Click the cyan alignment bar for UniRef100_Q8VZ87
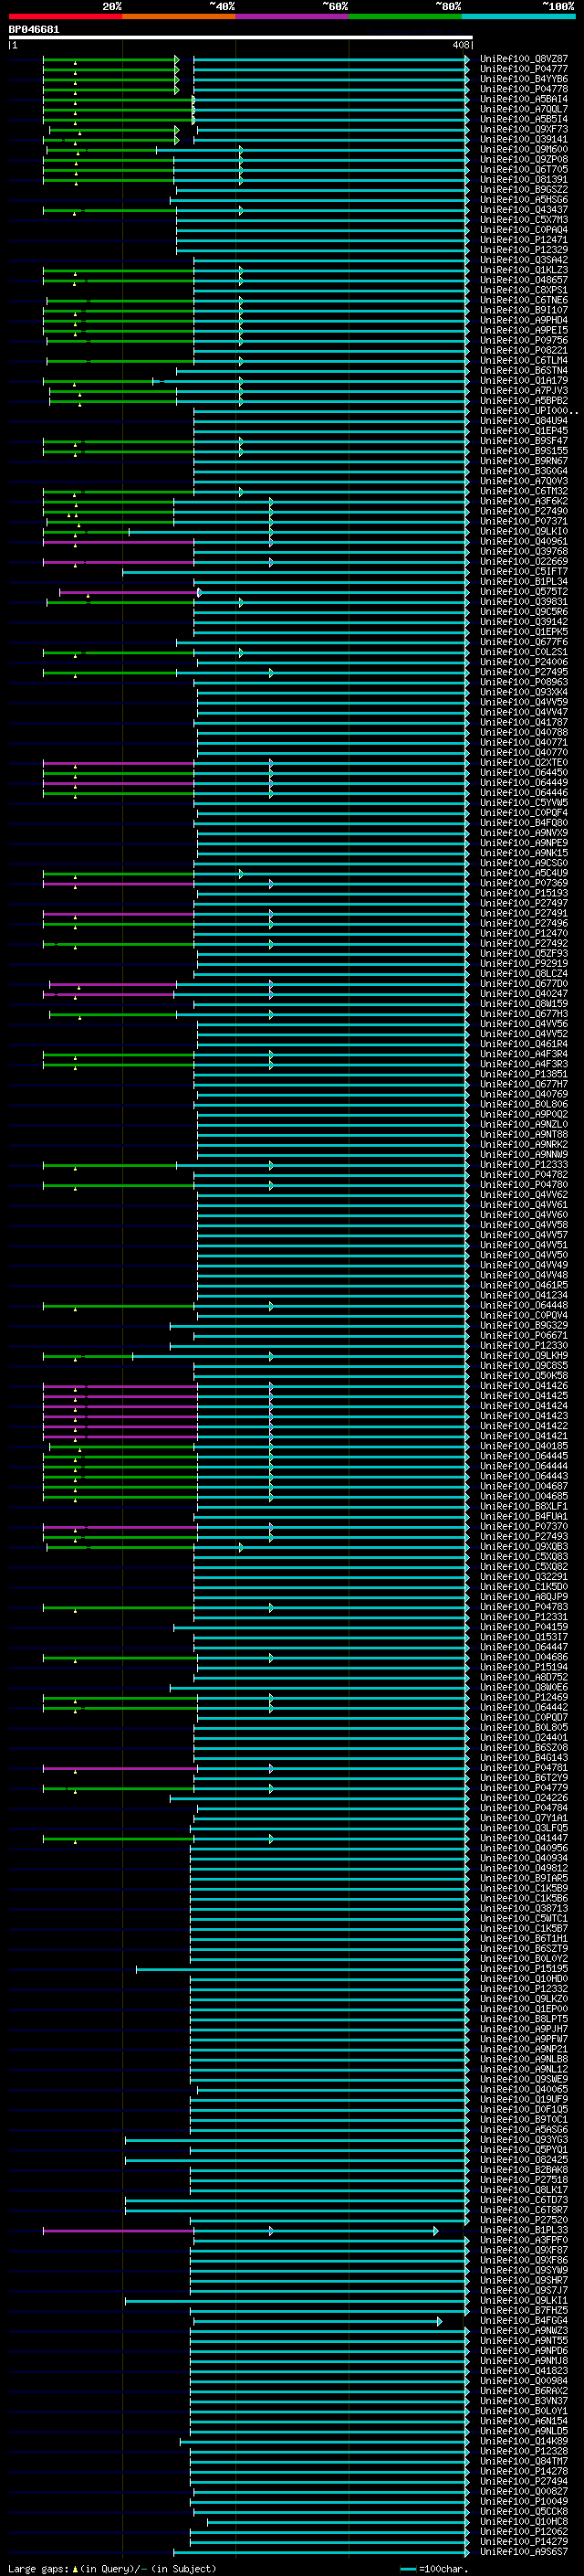Image resolution: width=584 pixels, height=2576 pixels. [x=330, y=59]
